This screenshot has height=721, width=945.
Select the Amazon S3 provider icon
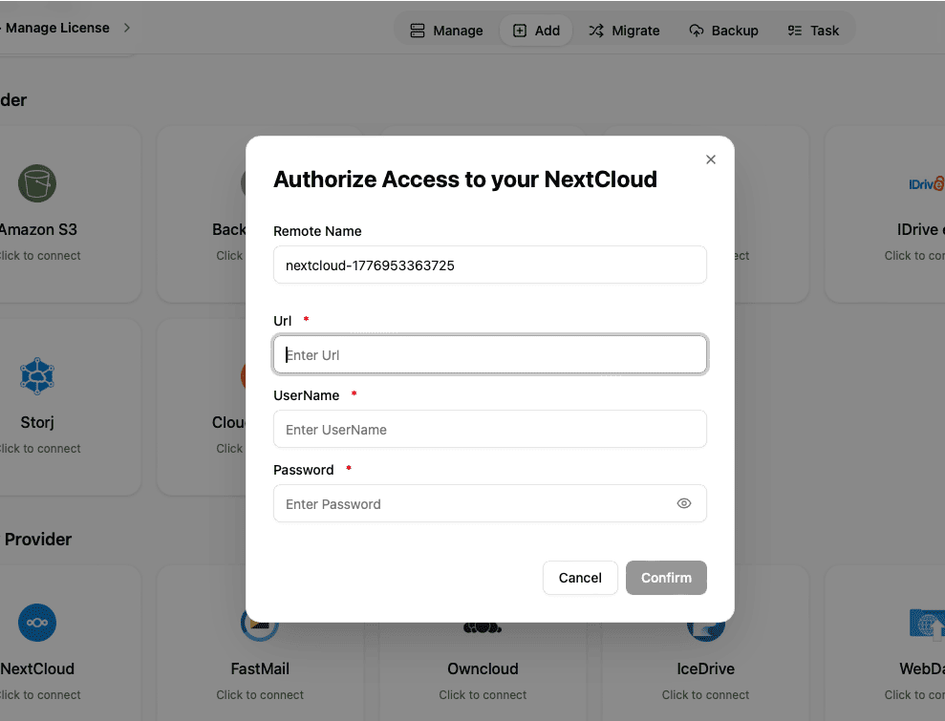(36, 183)
